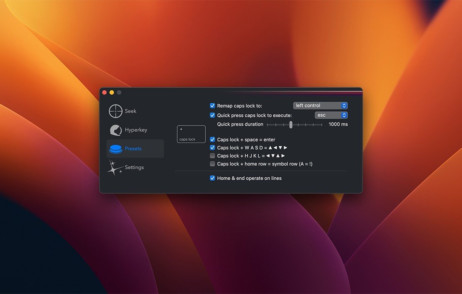462x294 pixels.
Task: Click the blue Presets disc icon
Action: tap(115, 149)
